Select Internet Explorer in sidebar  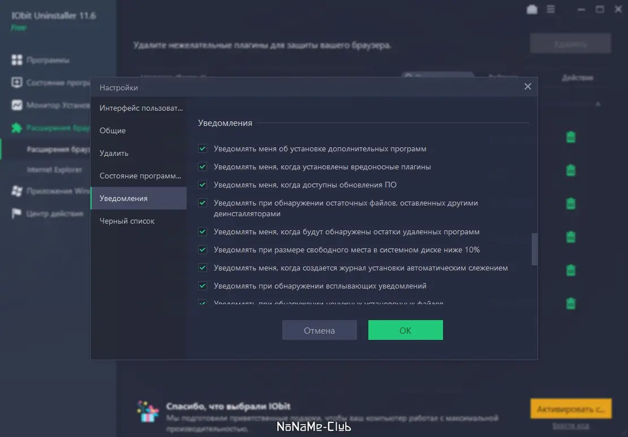tap(54, 169)
